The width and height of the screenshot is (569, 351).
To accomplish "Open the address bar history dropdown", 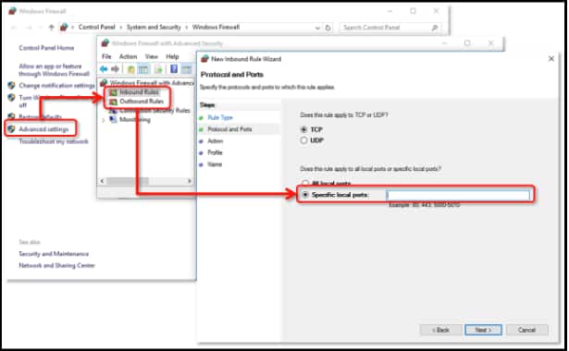I will pos(317,28).
